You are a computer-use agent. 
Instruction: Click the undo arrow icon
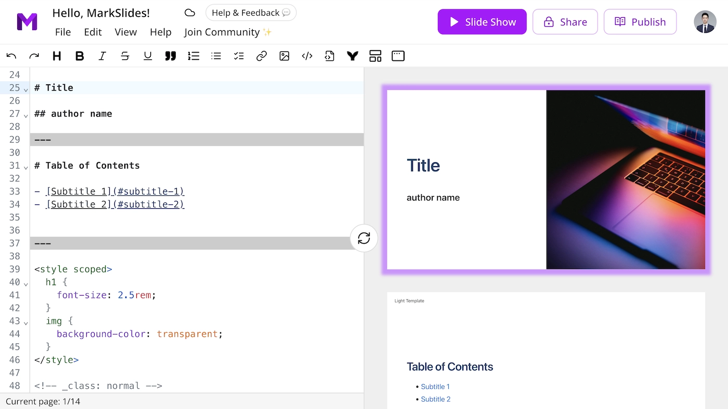click(11, 56)
